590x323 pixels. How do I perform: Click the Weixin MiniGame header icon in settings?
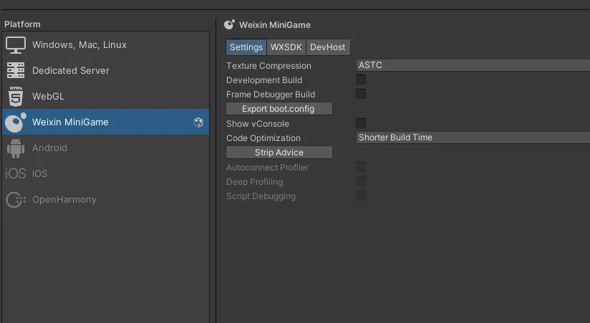pyautogui.click(x=230, y=25)
